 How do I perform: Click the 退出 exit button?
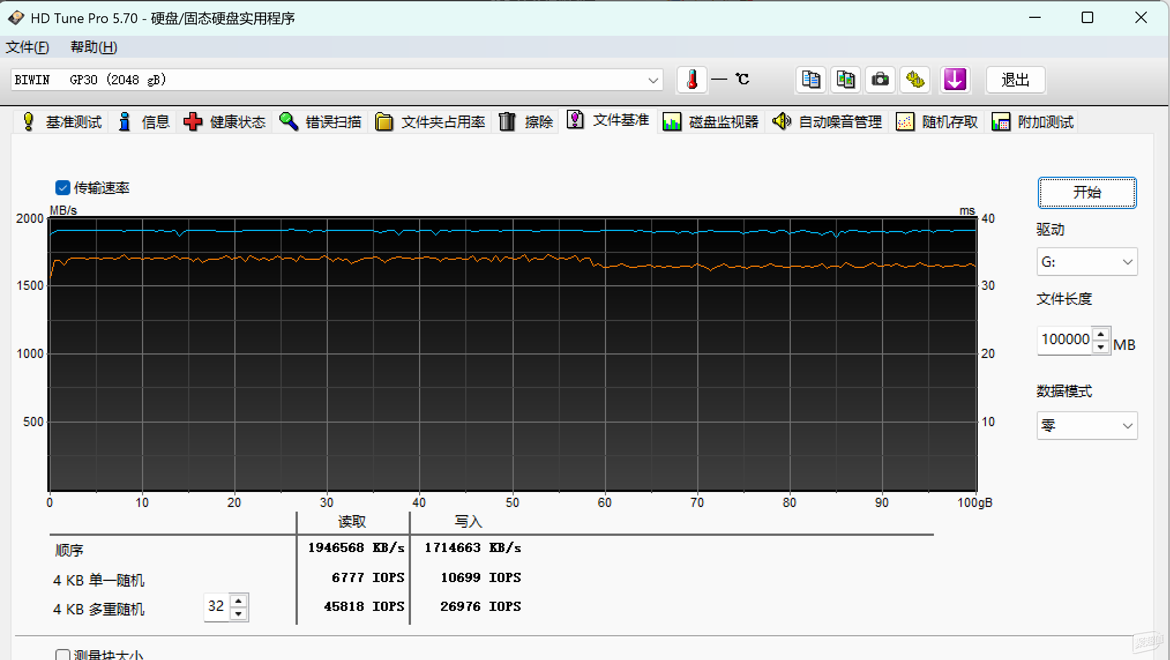click(1015, 80)
